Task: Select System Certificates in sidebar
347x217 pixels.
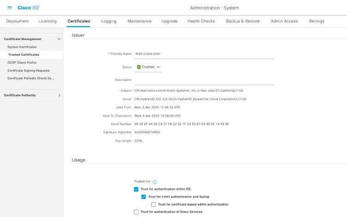Action: coord(22,47)
